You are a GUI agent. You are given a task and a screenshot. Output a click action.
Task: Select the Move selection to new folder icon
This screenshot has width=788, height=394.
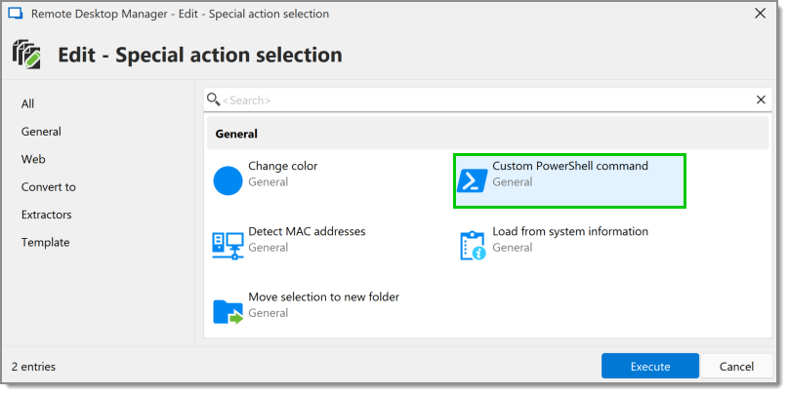(228, 312)
